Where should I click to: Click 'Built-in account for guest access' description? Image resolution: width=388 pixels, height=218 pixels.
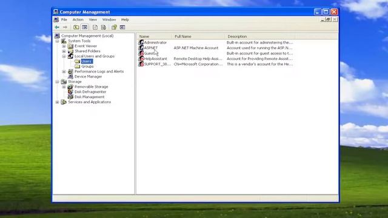(x=259, y=53)
